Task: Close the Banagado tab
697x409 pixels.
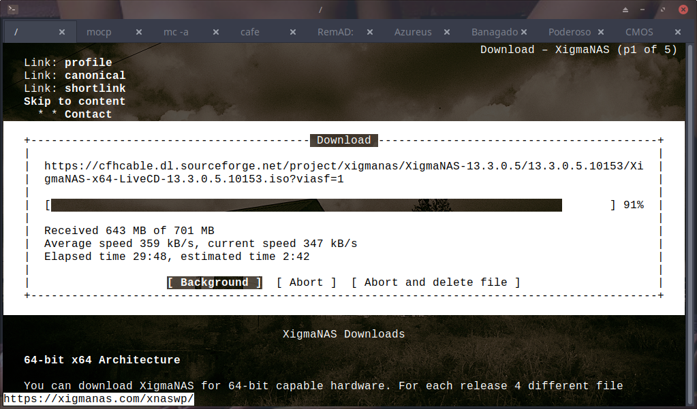Action: pyautogui.click(x=524, y=32)
